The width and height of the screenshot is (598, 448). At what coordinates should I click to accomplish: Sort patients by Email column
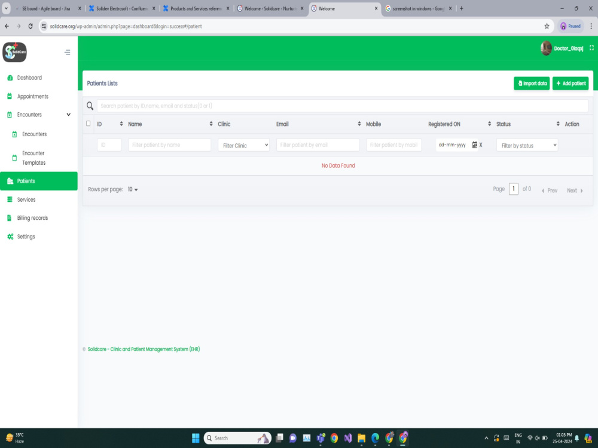[x=359, y=124]
